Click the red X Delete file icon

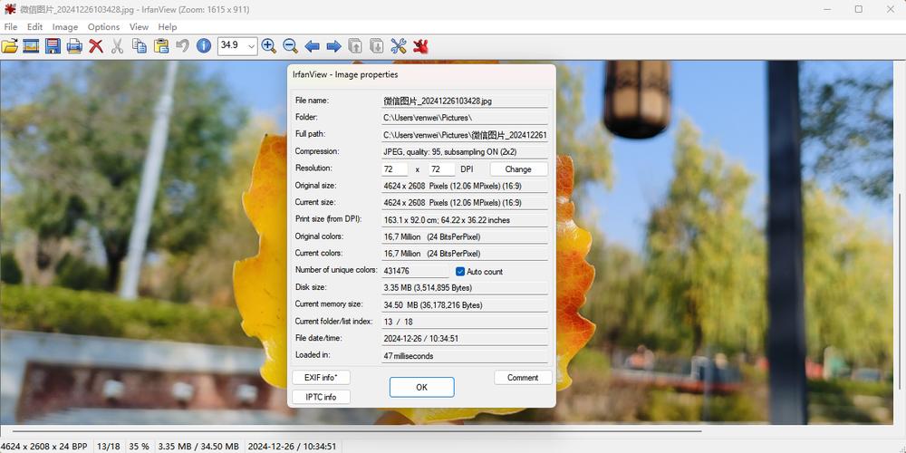96,46
